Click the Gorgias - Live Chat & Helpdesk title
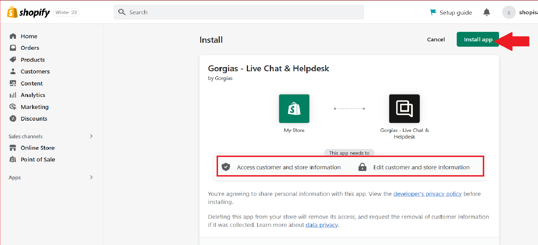 point(268,68)
